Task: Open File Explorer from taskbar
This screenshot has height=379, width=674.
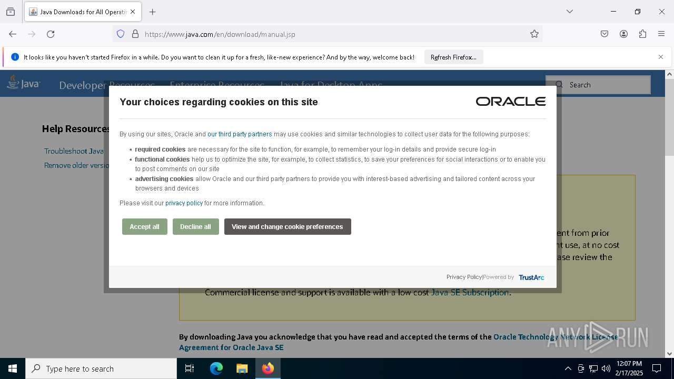Action: point(242,368)
